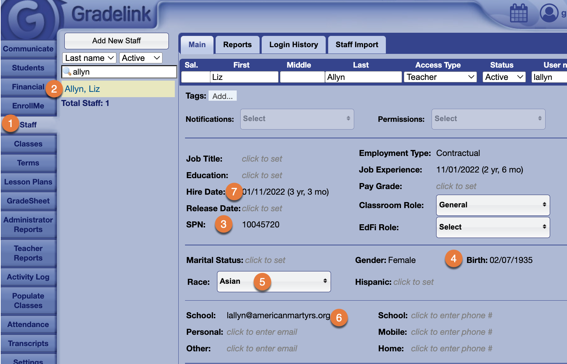Viewport: 567px width, 364px height.
Task: Open the Notifications Select dropdown
Action: (x=297, y=119)
